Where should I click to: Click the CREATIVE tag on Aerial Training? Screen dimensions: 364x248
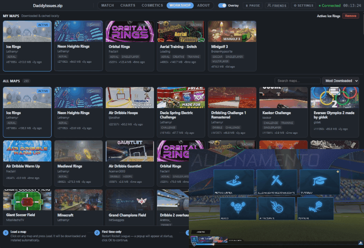click(179, 57)
